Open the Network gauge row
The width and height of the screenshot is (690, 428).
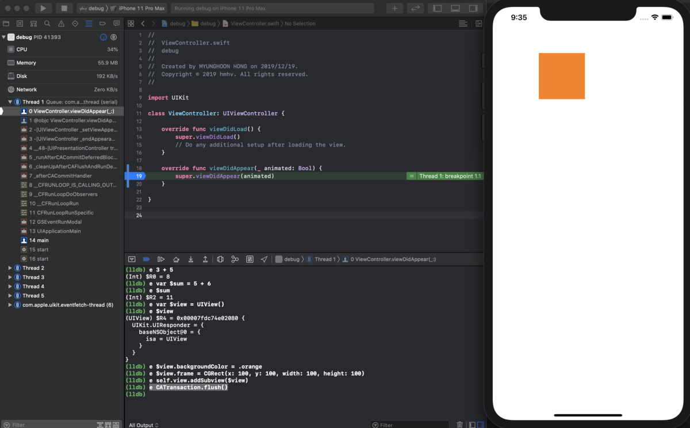point(62,89)
